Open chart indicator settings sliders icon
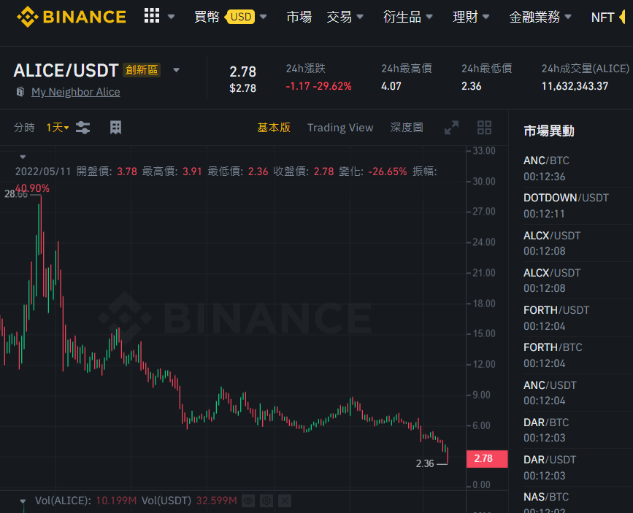Screen dimensions: 633x513 click(x=83, y=128)
